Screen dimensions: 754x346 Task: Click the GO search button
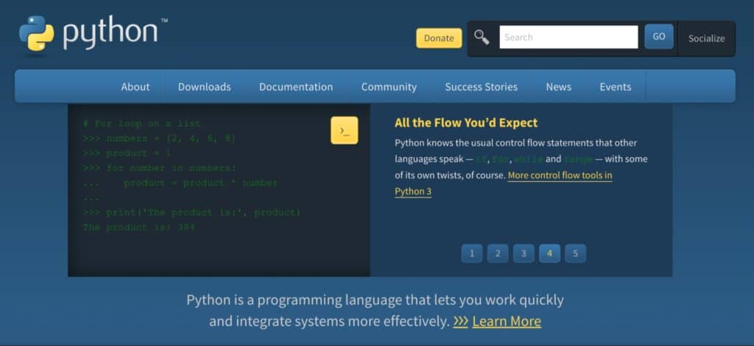(658, 37)
